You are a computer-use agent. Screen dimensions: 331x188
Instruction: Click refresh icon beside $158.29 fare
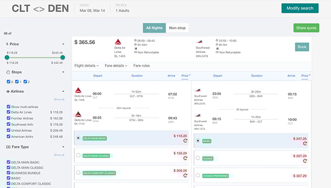tap(185, 158)
